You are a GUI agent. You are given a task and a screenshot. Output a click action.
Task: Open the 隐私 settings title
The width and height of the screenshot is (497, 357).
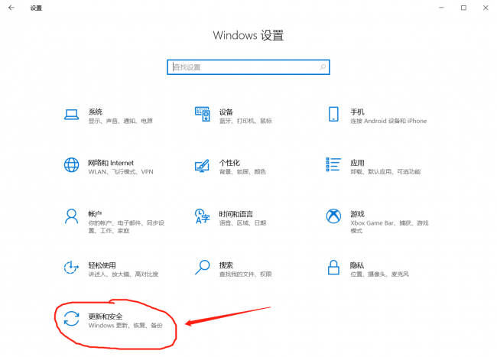357,265
